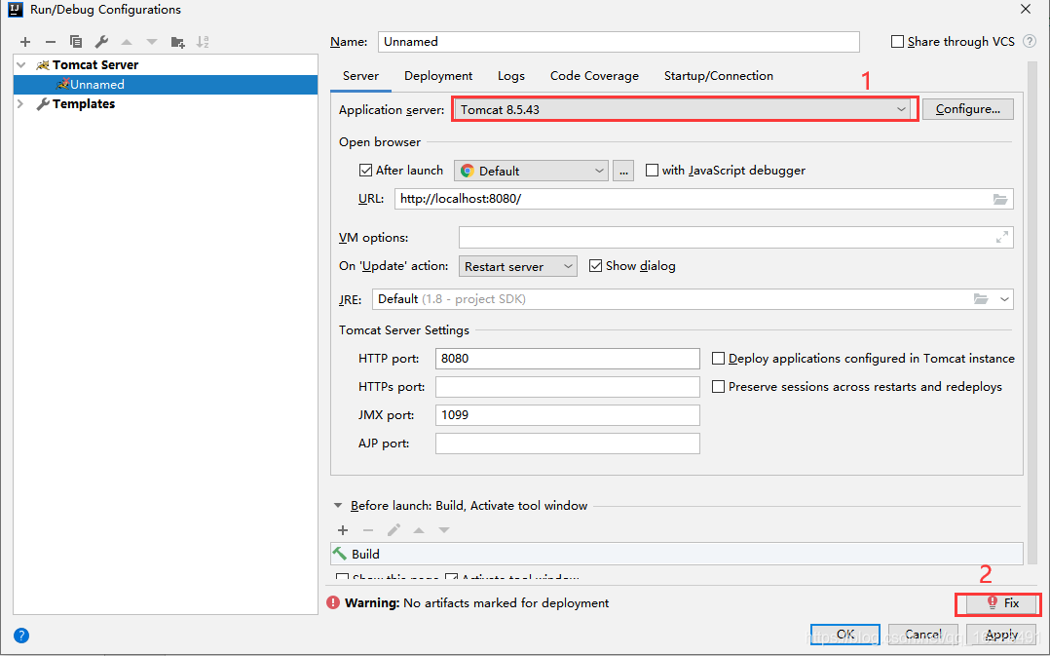Collapse Before launch section triangle
The width and height of the screenshot is (1050, 656).
click(338, 506)
